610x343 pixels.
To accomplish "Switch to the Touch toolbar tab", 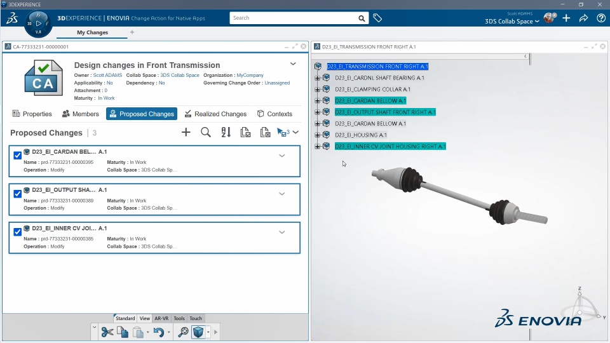I will [x=196, y=318].
